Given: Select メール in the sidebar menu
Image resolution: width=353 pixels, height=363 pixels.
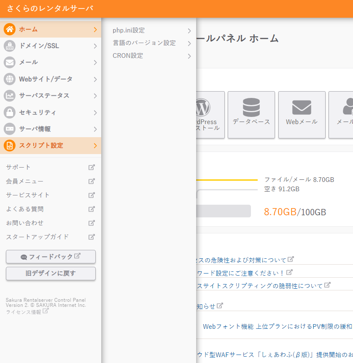Looking at the screenshot, I should 51,62.
